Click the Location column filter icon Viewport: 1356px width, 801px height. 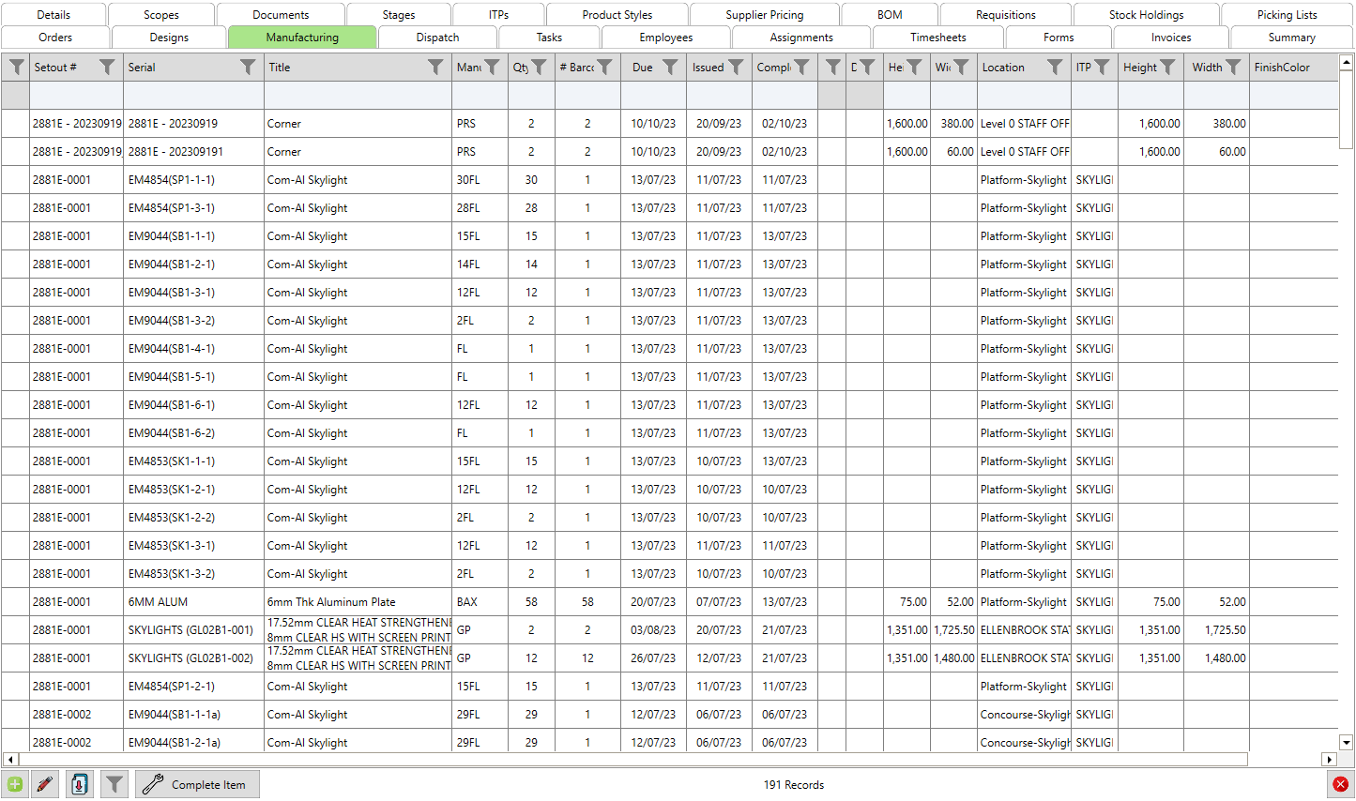(1055, 67)
